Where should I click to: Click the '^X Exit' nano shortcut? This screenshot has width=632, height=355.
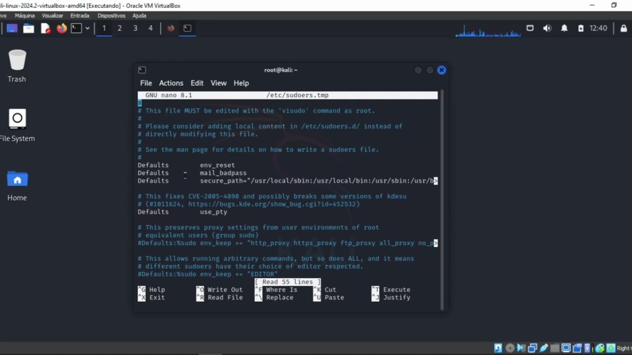[x=152, y=298]
